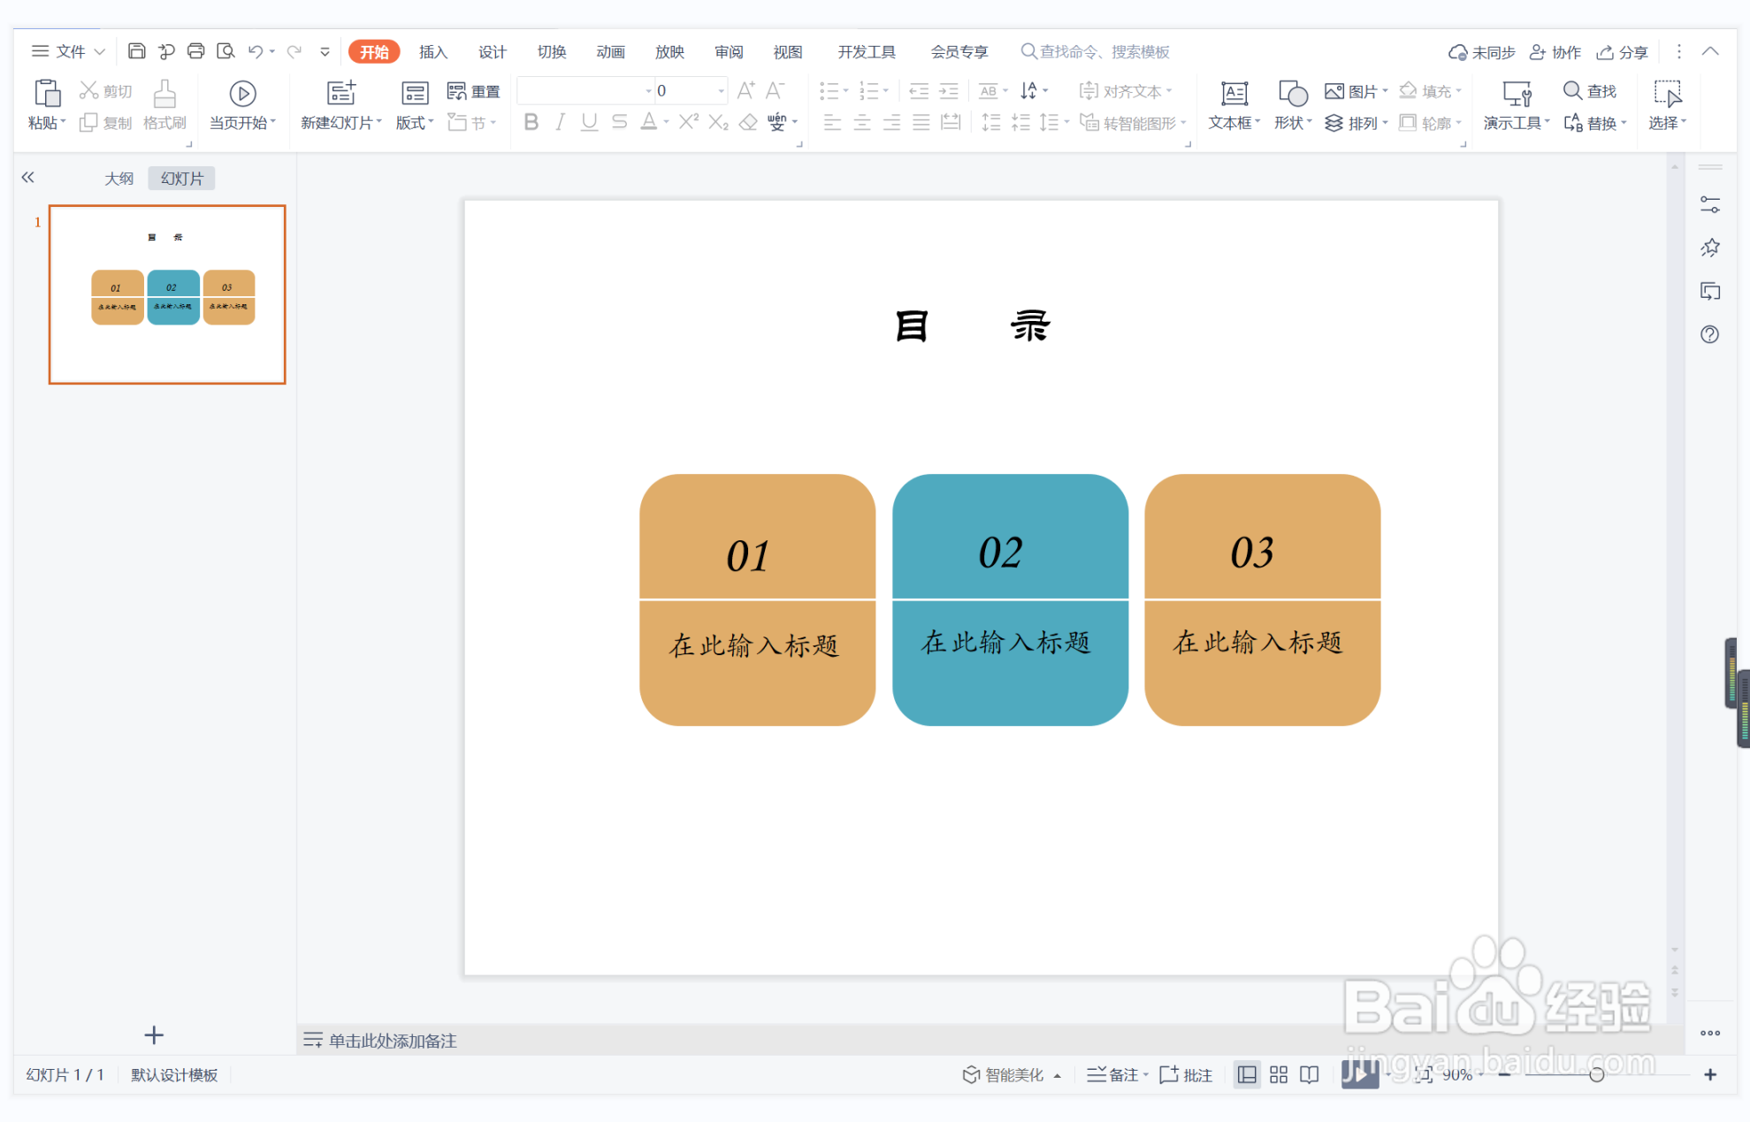Center align text
The image size is (1750, 1122).
pyautogui.click(x=862, y=122)
